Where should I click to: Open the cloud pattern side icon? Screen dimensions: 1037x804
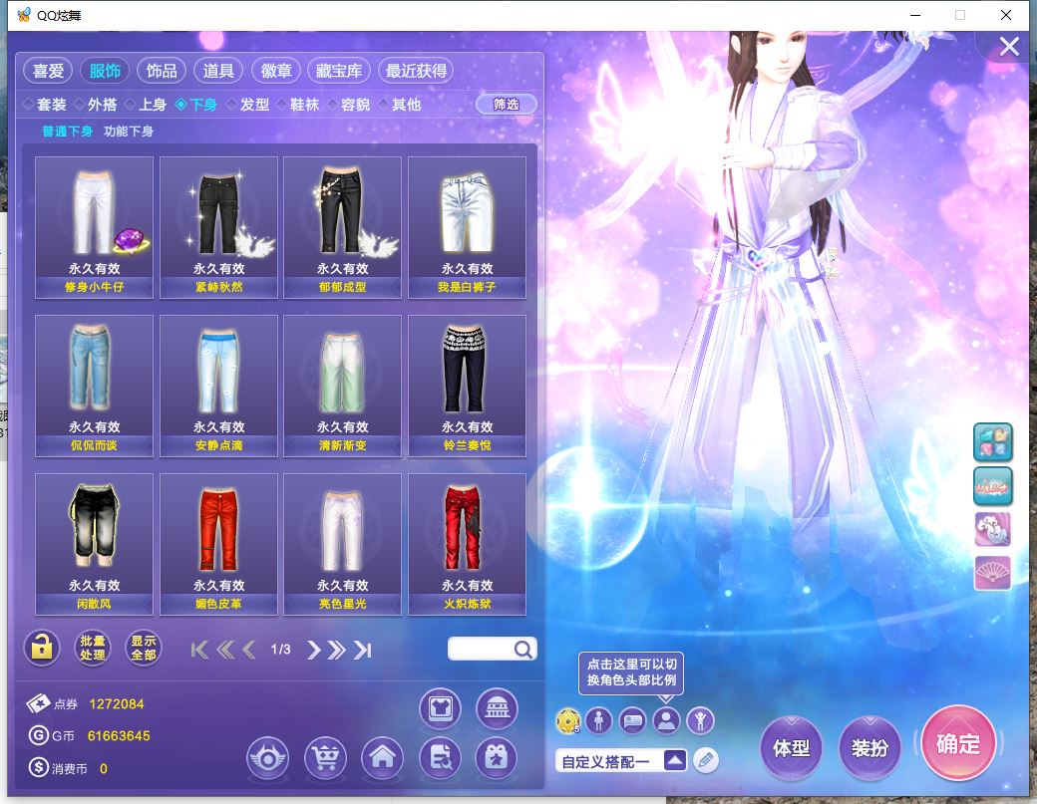click(x=993, y=529)
